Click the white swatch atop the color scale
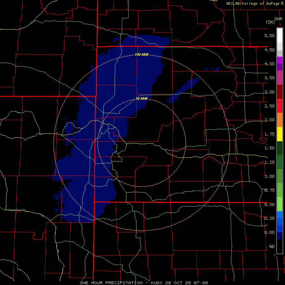Screen dimensions: 285x285 280,35
